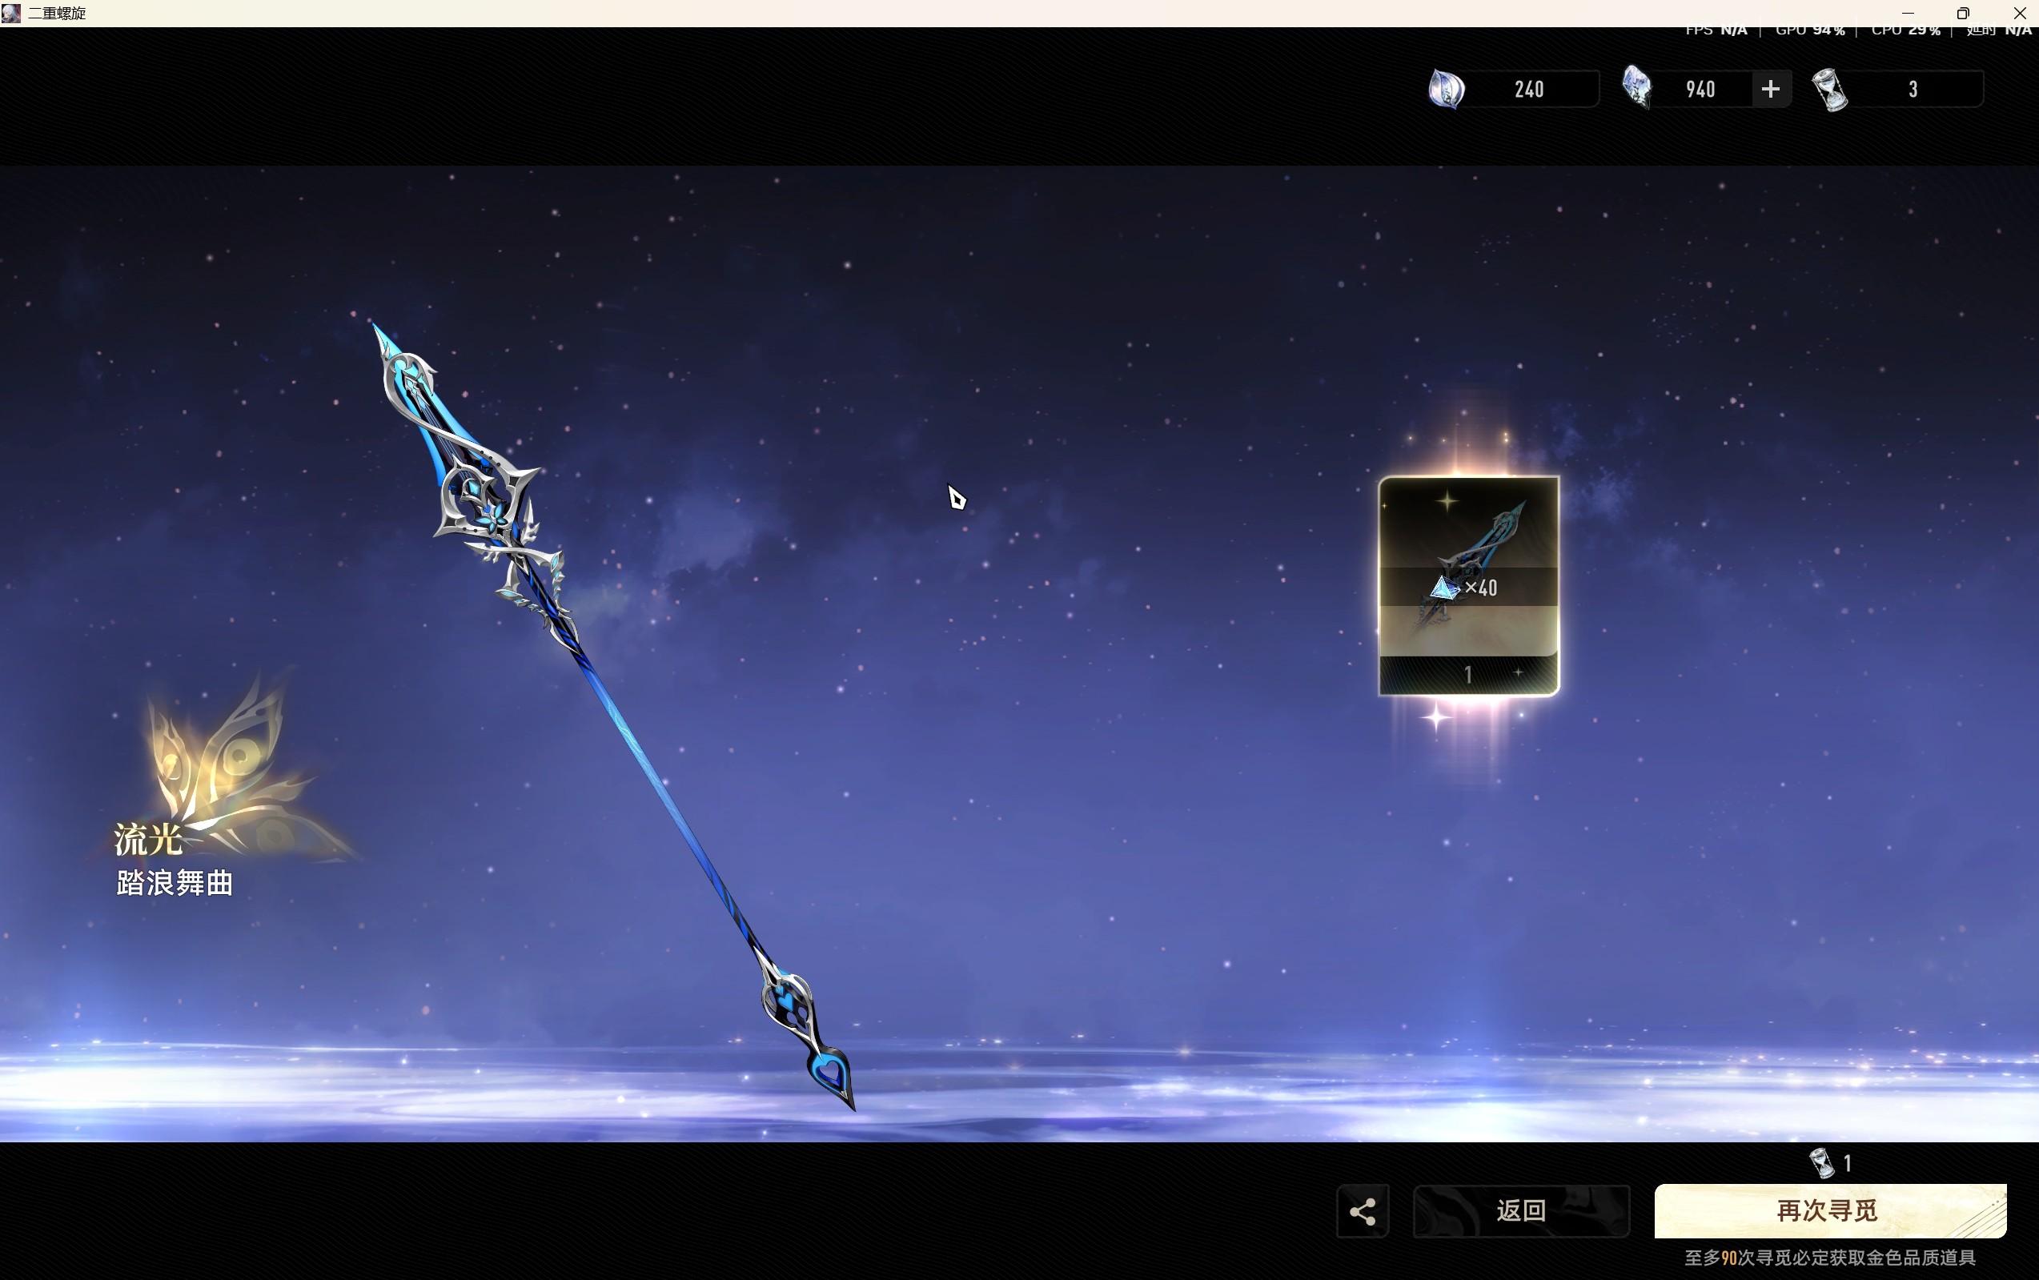Open the share icon button
This screenshot has height=1280, width=2039.
coord(1362,1210)
